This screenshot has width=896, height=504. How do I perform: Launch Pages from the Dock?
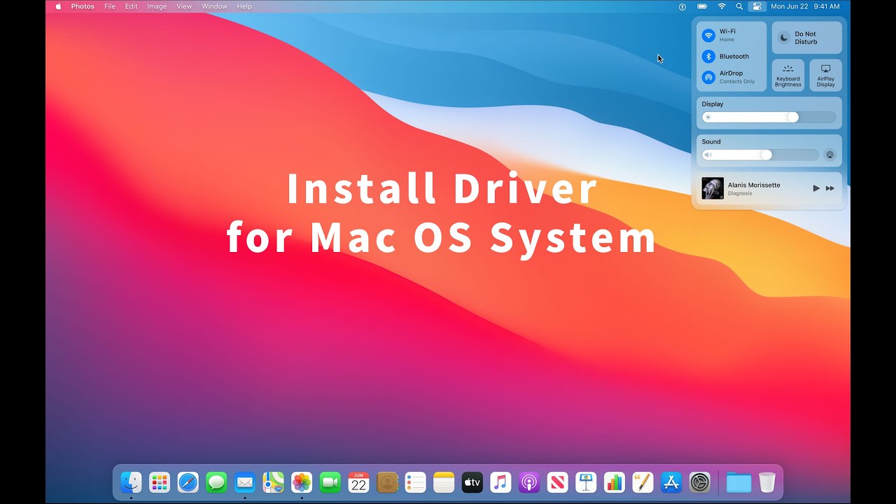click(x=643, y=482)
